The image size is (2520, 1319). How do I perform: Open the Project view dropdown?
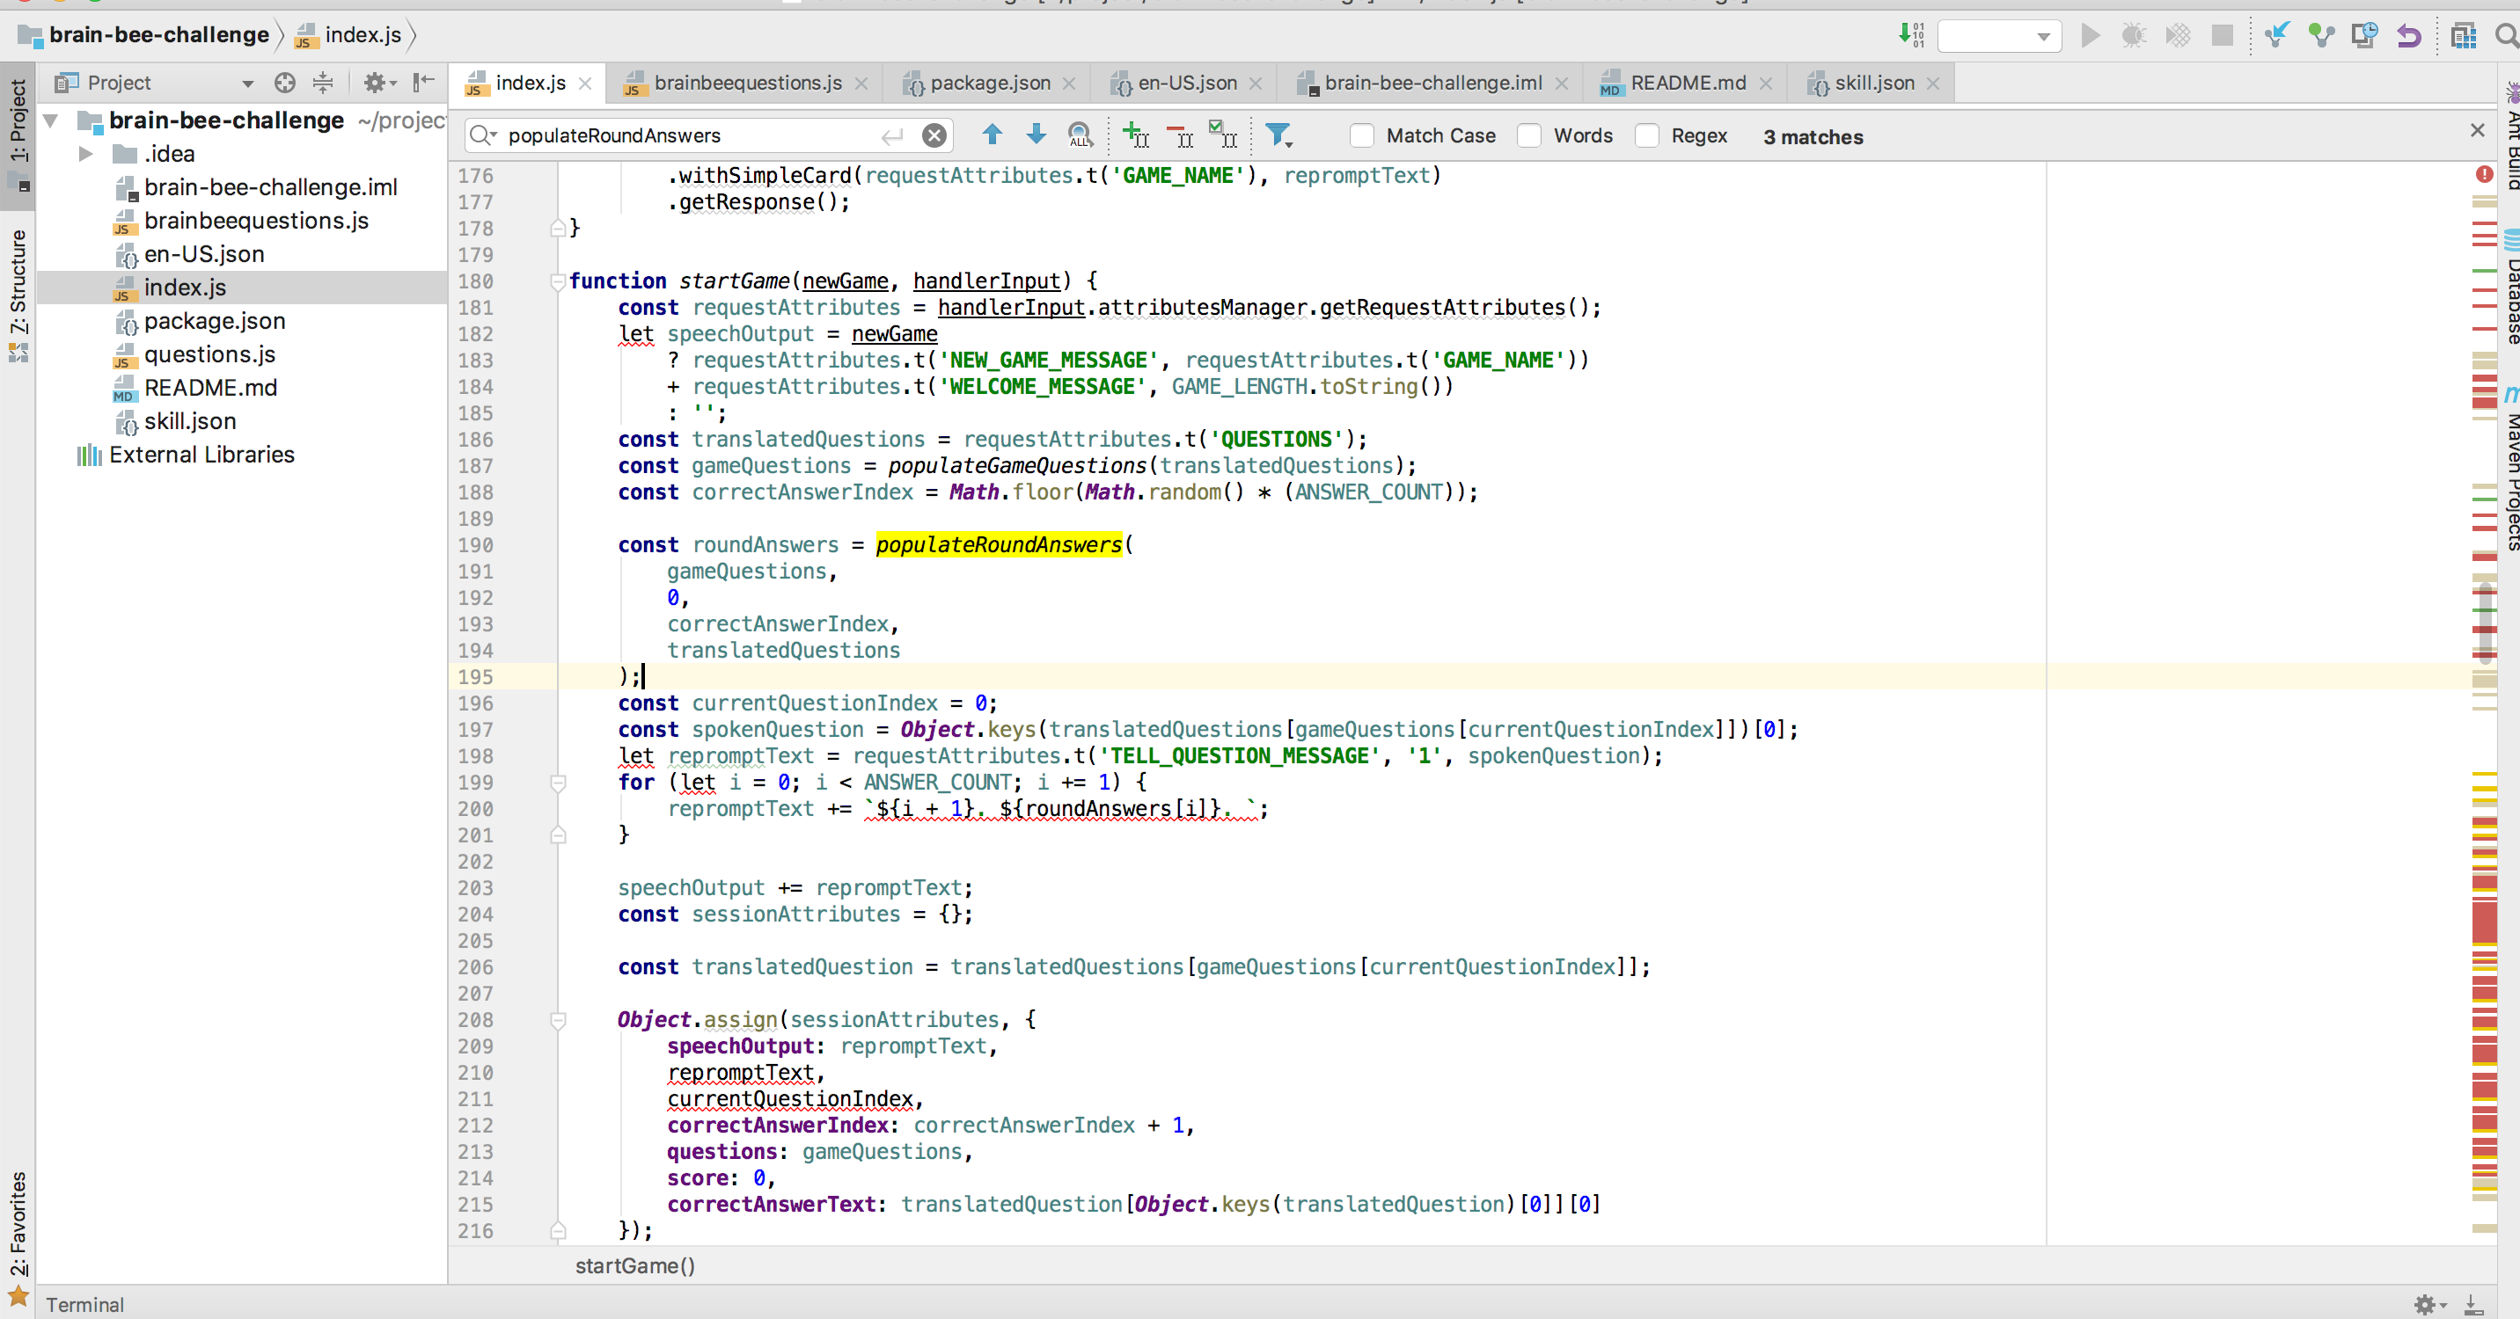[247, 84]
